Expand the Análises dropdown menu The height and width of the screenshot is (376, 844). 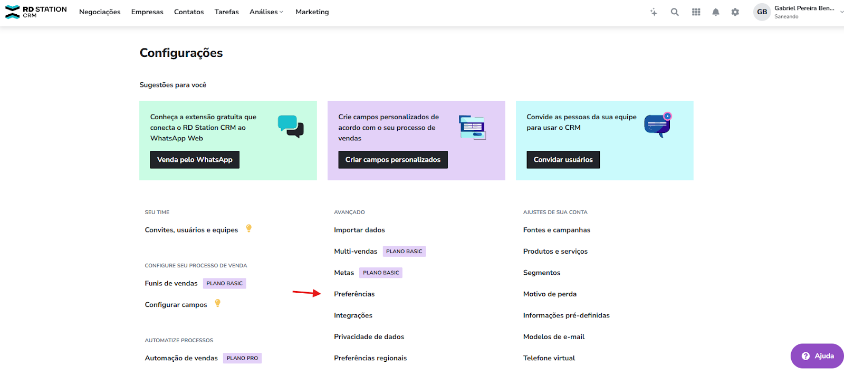(x=266, y=12)
